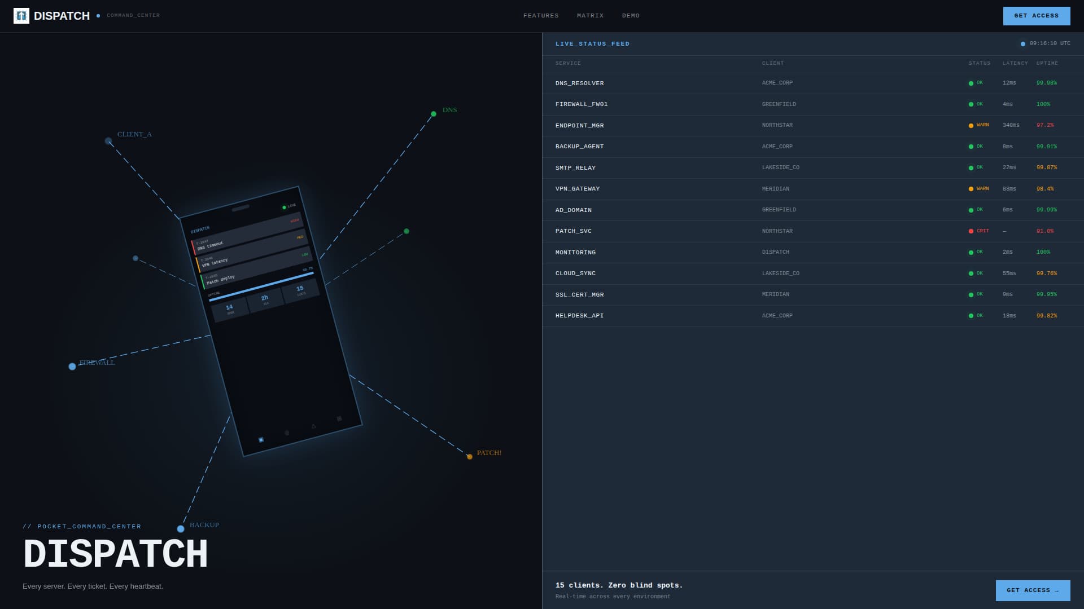Open the MATRIX nav item
This screenshot has width=1084, height=609.
tap(590, 16)
